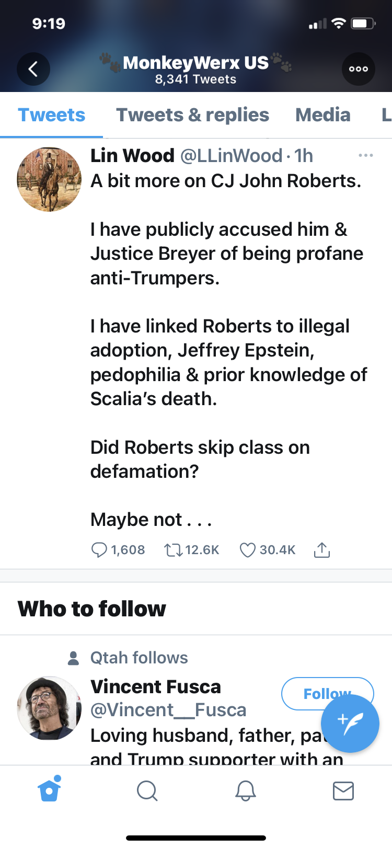Reply to Lin Wood's tweet
392x849 pixels.
click(99, 550)
